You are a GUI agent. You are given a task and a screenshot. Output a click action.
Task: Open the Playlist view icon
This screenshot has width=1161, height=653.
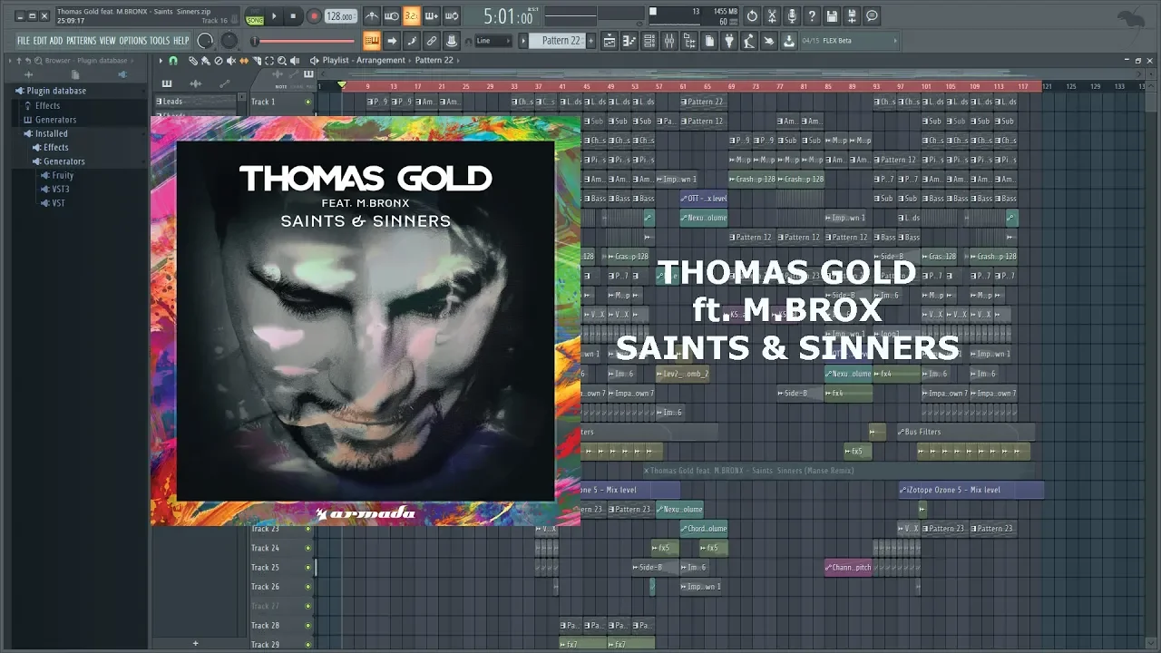pos(610,41)
